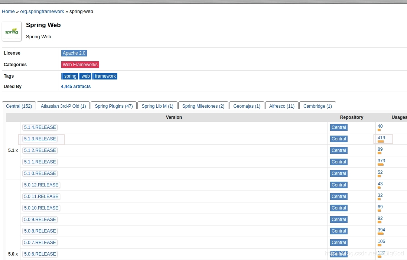Image resolution: width=407 pixels, height=260 pixels.
Task: Click Central badge in 5.0.12.RELEASE row
Action: pyautogui.click(x=339, y=185)
